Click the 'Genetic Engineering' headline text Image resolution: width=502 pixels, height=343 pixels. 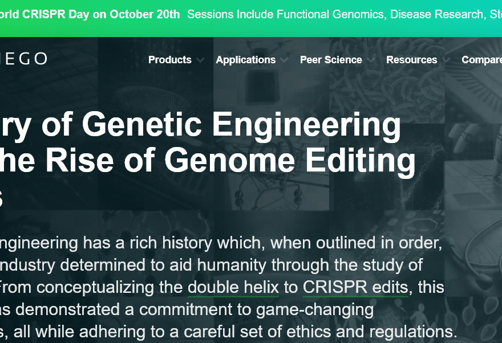coord(241,125)
